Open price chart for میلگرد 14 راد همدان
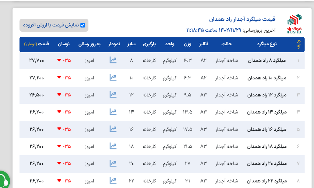This screenshot has height=188, width=314. (113, 112)
